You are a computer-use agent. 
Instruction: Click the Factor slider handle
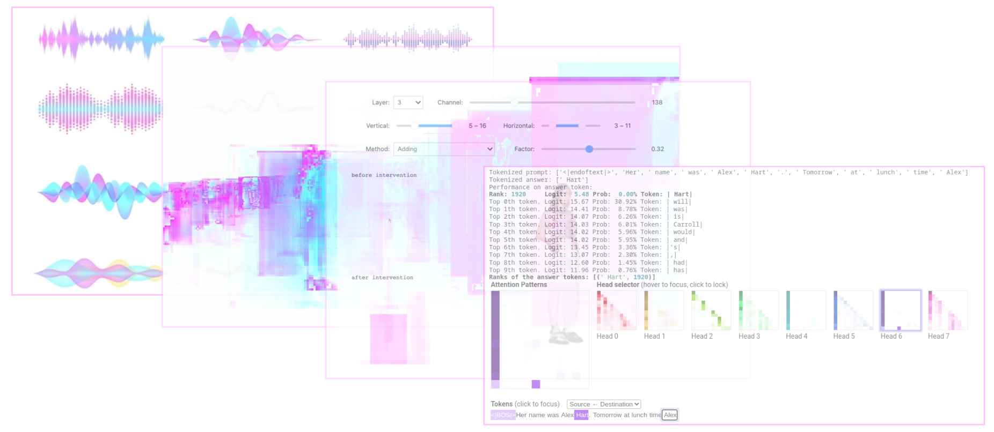pos(589,149)
